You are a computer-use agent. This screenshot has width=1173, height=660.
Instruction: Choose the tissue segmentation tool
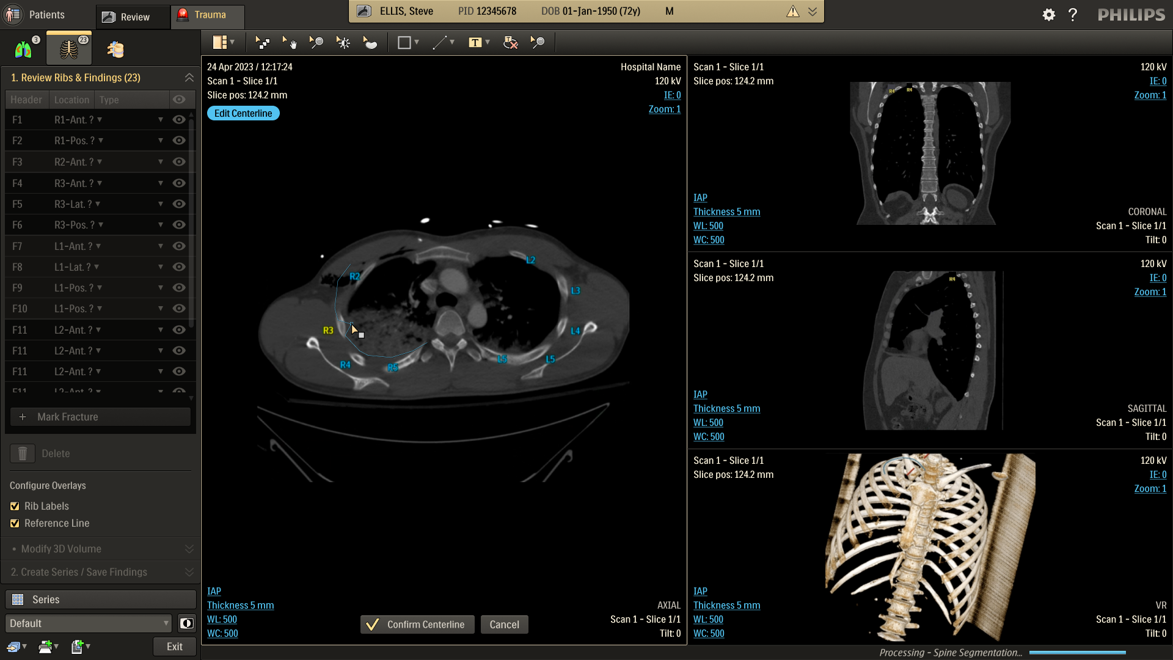click(370, 43)
